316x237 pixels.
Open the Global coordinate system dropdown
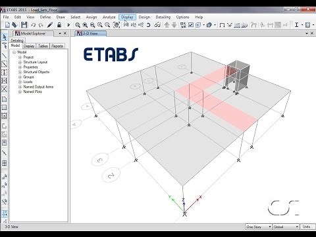pos(286,226)
